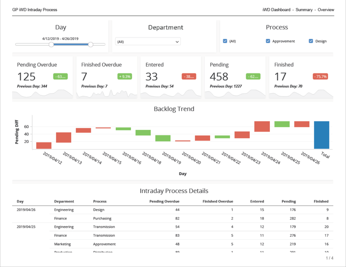Sort table by Pending Overdue column header
The image size is (346, 267).
tap(165, 202)
